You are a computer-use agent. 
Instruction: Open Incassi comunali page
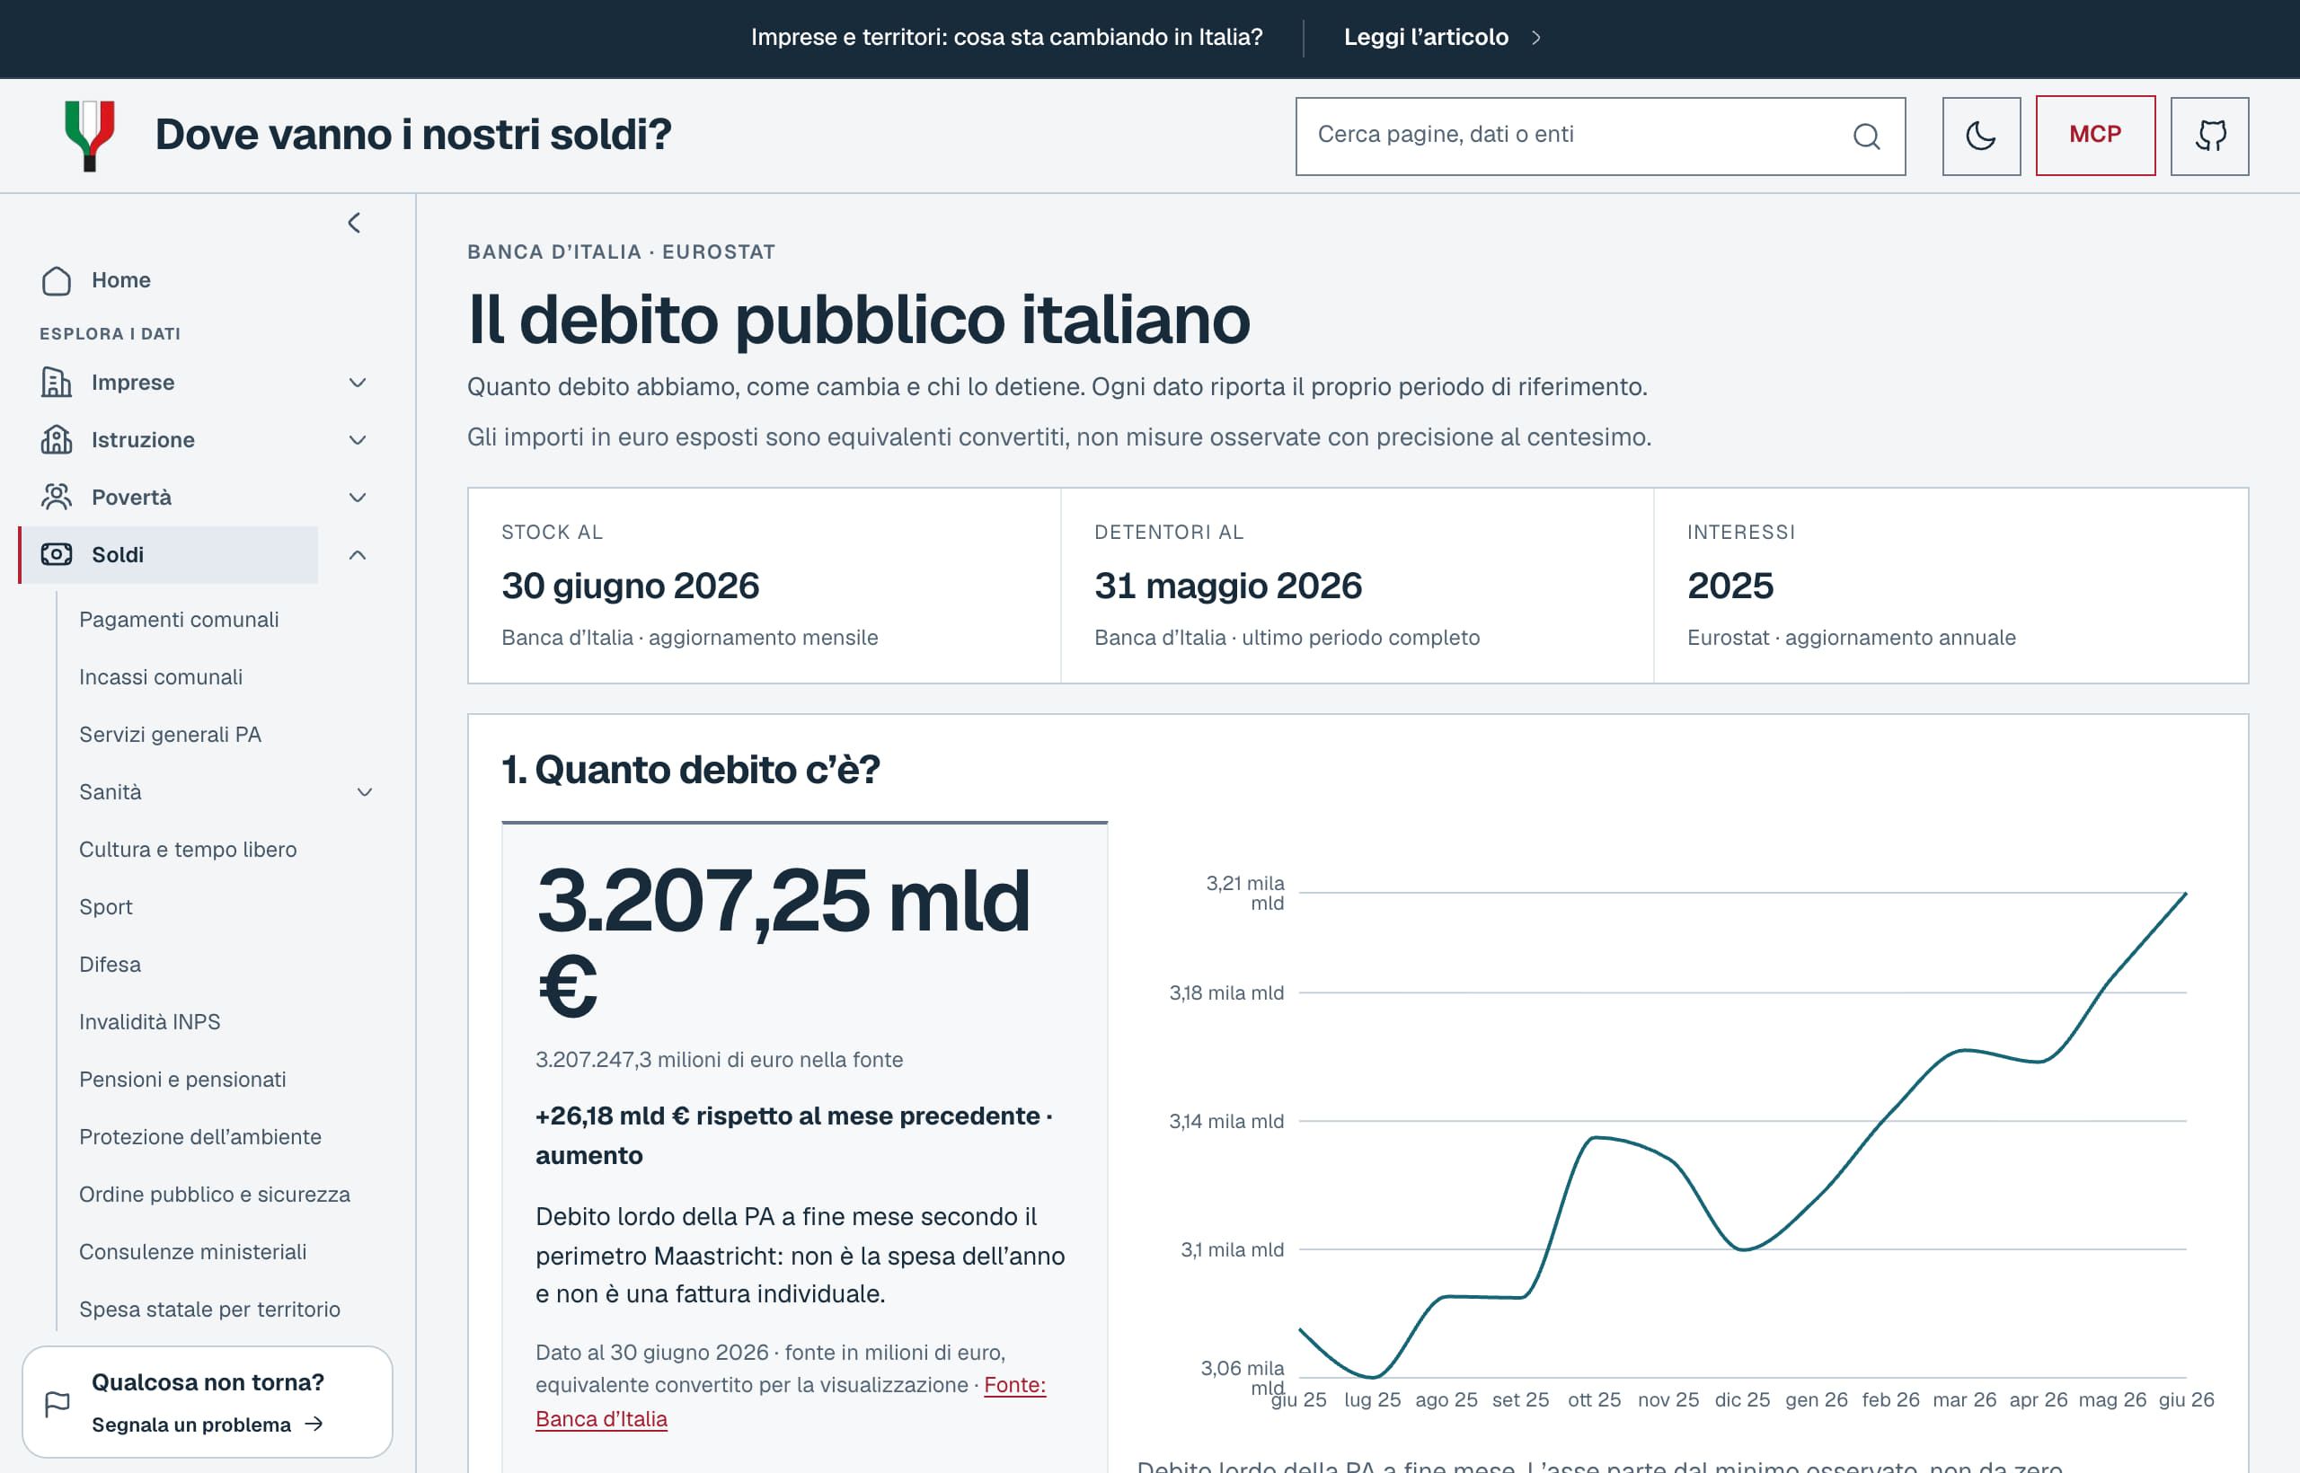(x=161, y=677)
